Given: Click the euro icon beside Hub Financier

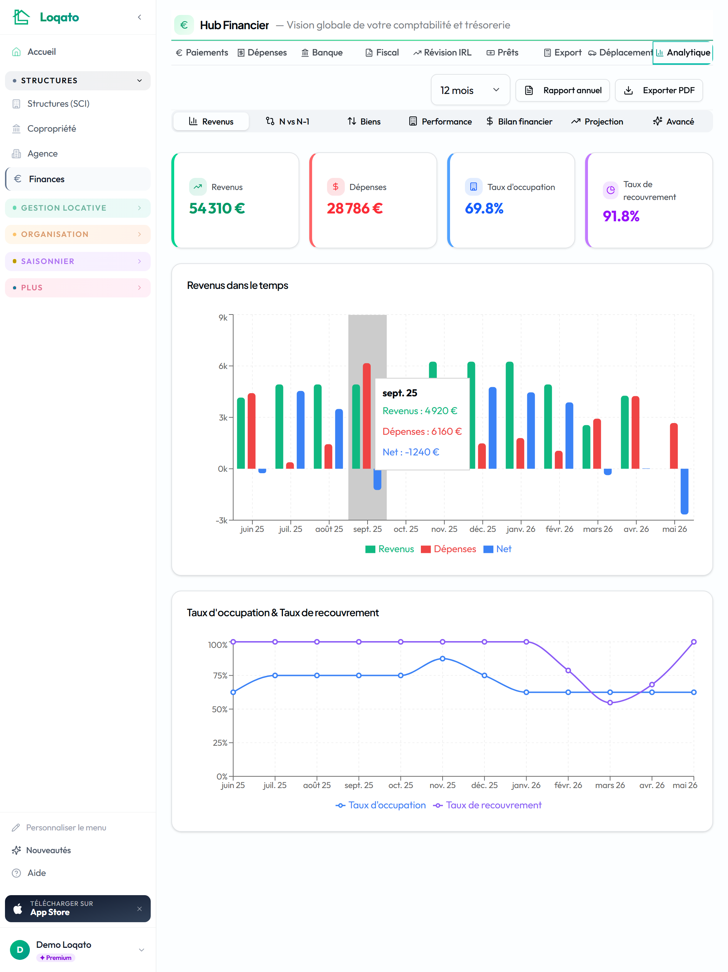Looking at the screenshot, I should click(x=184, y=25).
